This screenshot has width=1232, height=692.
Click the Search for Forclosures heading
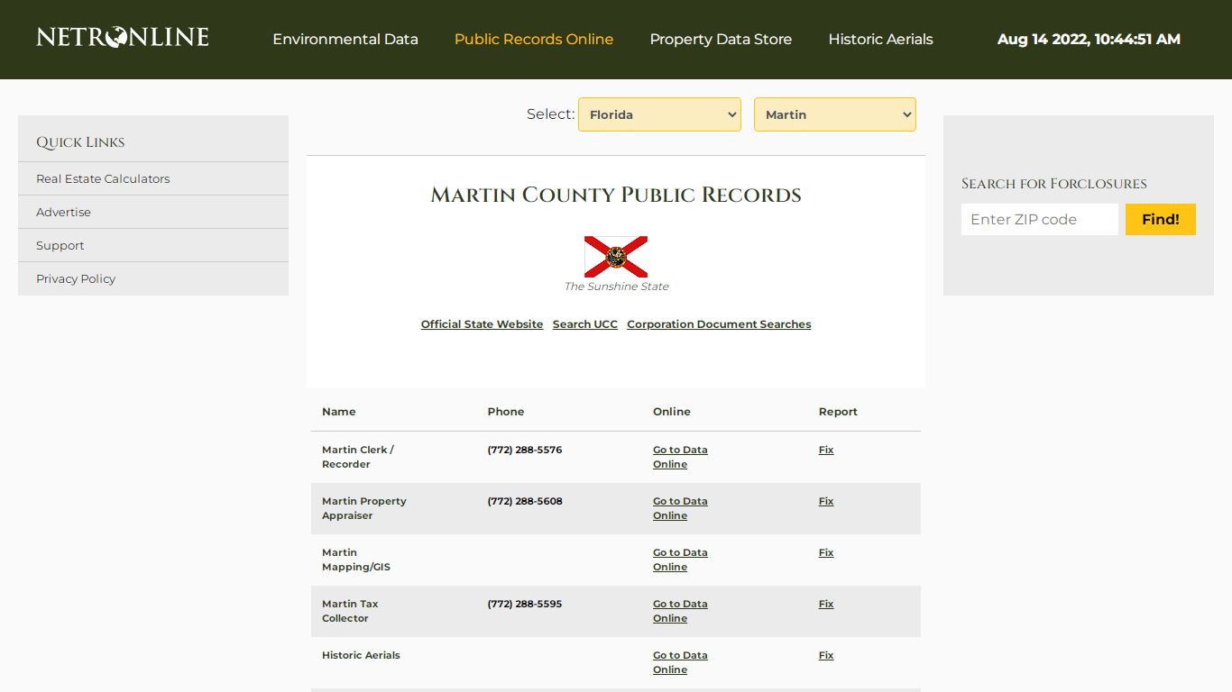tap(1054, 184)
